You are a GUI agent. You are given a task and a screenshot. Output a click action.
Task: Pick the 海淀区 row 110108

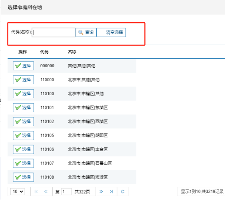pos(23,177)
